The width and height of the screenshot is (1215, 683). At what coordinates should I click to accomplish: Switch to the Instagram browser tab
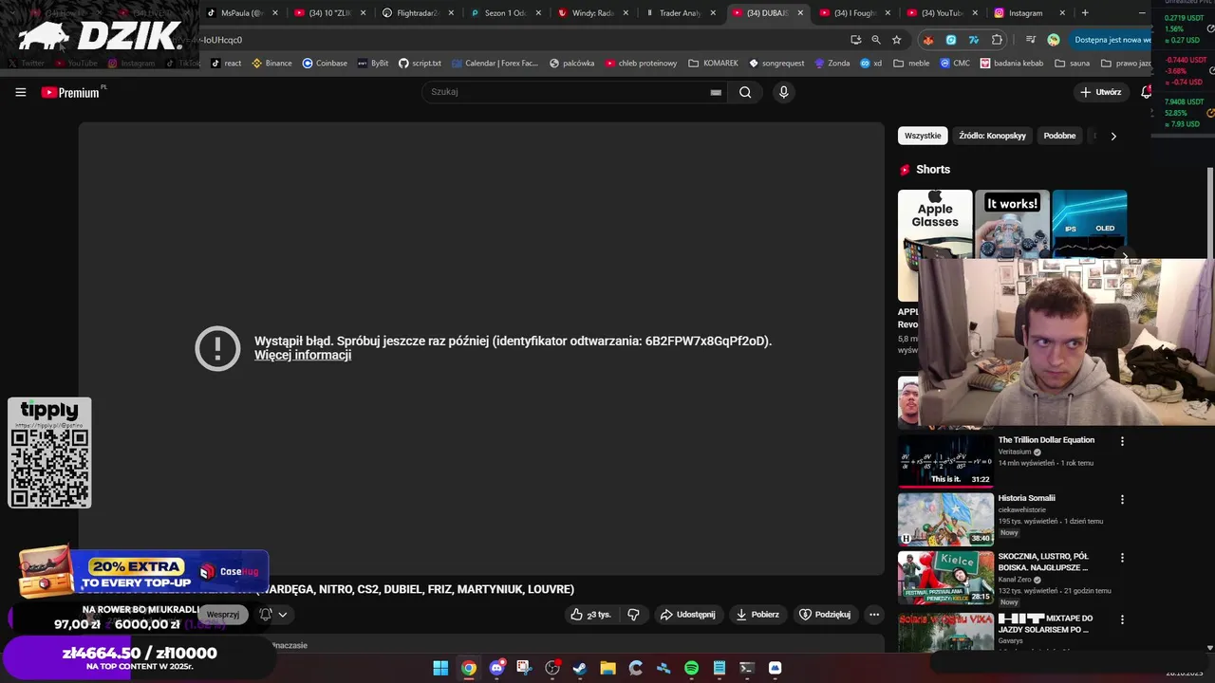tap(1030, 13)
